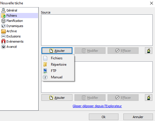Click inside the Source list box
The image size is (155, 121).
click(97, 30)
